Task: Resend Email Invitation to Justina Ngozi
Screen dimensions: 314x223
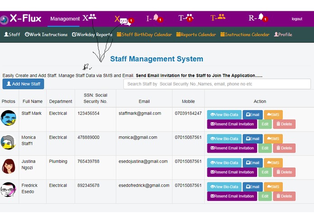Action: click(x=232, y=172)
